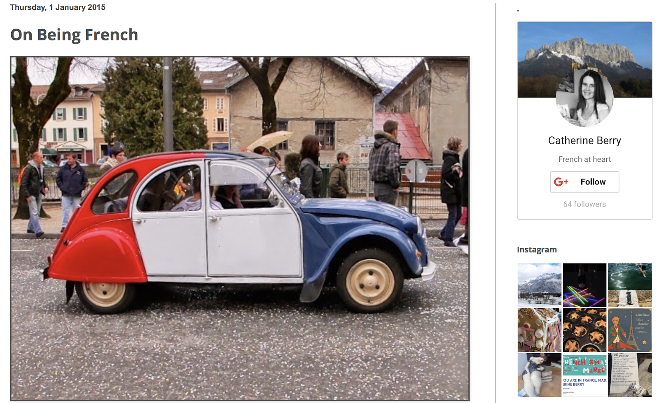
Task: Open the snowy mountain Instagram thumbnail
Action: pos(539,285)
